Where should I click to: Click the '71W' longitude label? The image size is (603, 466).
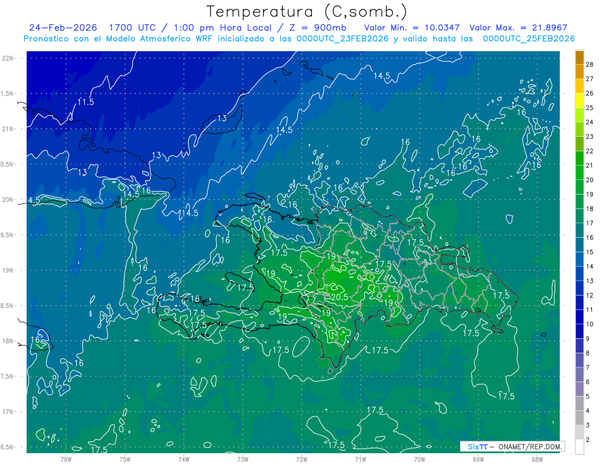(360, 459)
